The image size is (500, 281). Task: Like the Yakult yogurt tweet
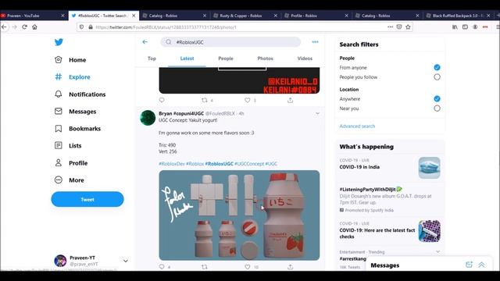[248, 267]
